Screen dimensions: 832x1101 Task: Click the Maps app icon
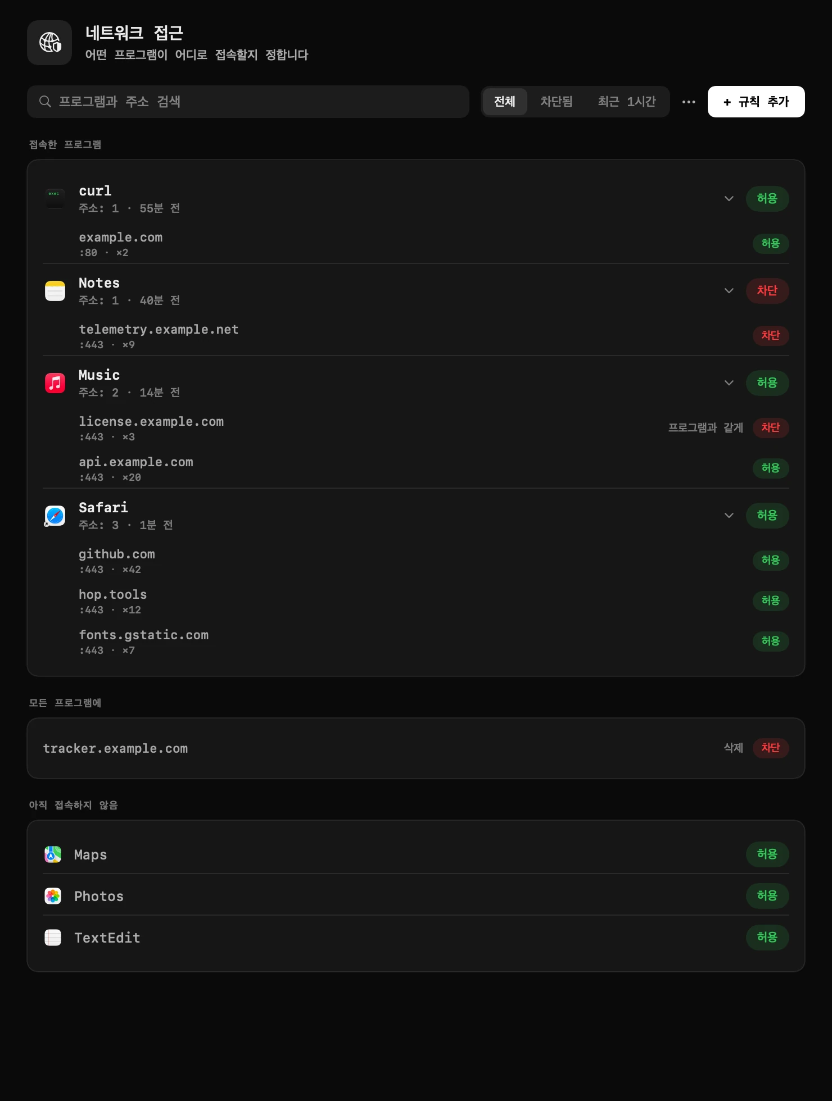[x=53, y=854]
